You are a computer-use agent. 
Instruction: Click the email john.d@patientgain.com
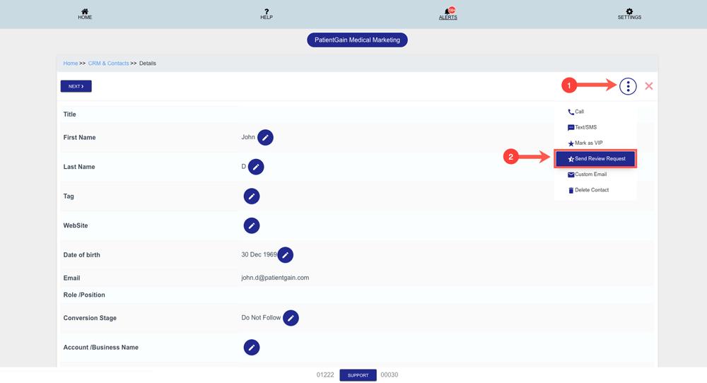pyautogui.click(x=275, y=278)
